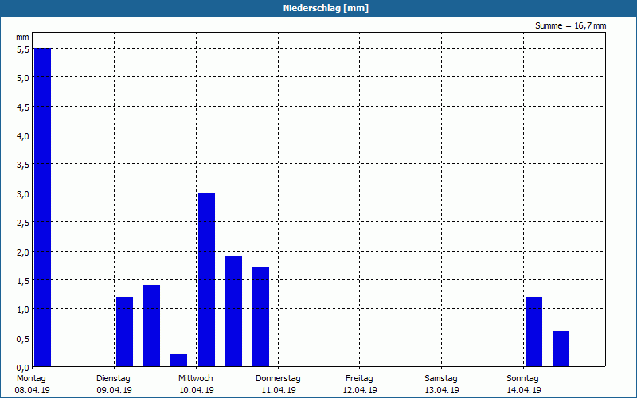The image size is (637, 398).
Task: Click the Mittwoch day label
Action: pyautogui.click(x=196, y=379)
